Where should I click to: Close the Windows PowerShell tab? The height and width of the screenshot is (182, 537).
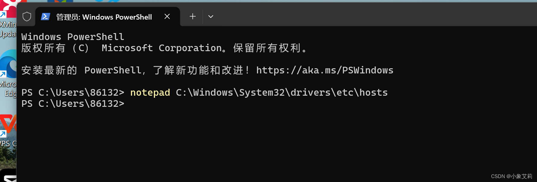coord(167,17)
